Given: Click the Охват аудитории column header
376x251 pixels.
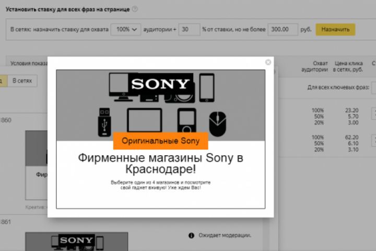Looking at the screenshot, I should [x=314, y=66].
